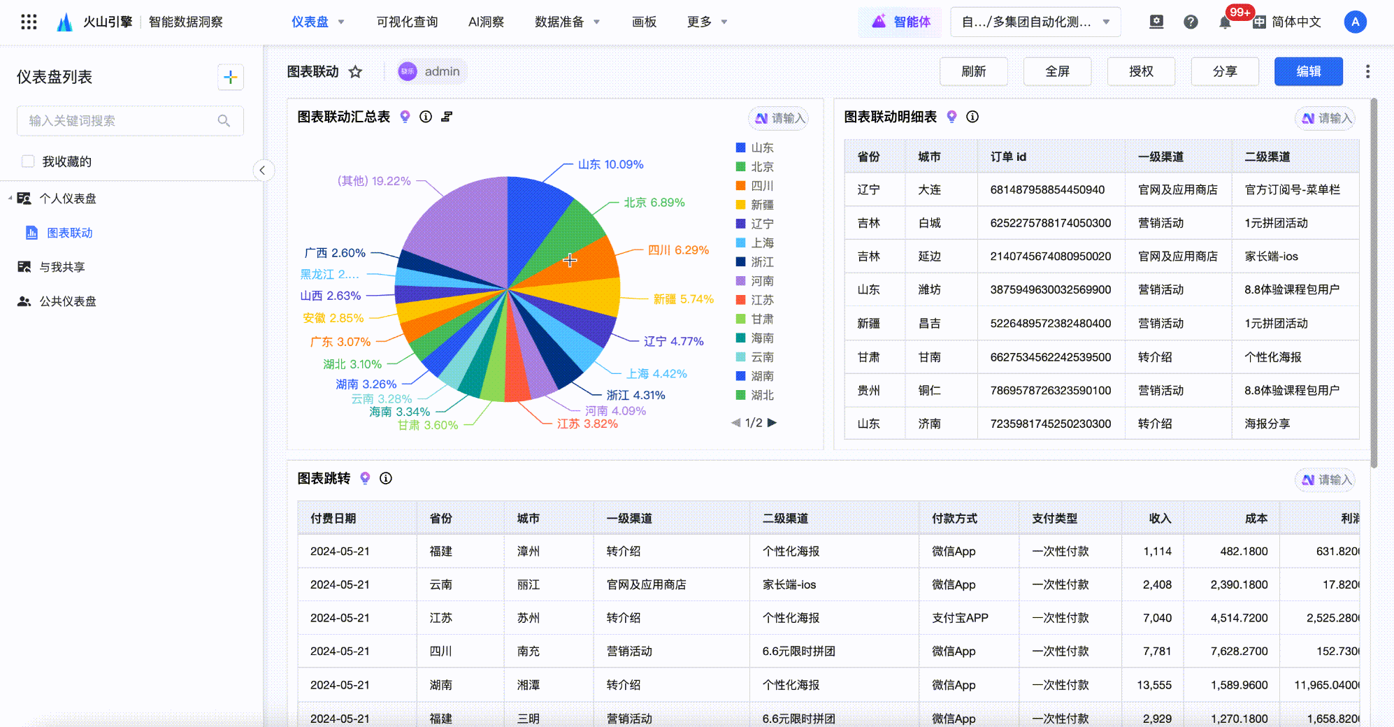Toggle 北京 legend entry in pie chart

click(755, 166)
